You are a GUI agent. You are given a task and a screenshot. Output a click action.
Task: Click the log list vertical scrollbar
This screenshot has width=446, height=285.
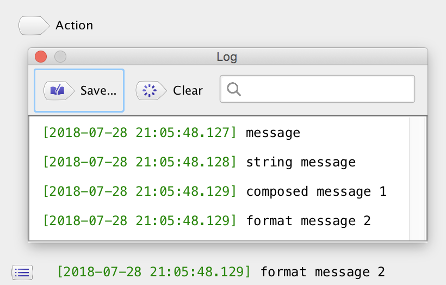pos(417,178)
